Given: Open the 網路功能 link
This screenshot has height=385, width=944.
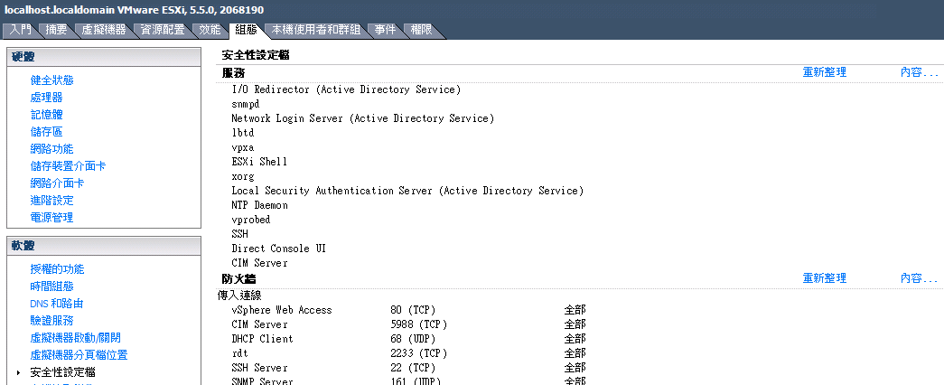Looking at the screenshot, I should coord(51,149).
